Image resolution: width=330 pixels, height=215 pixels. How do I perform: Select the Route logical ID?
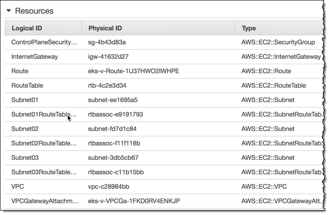[20, 71]
